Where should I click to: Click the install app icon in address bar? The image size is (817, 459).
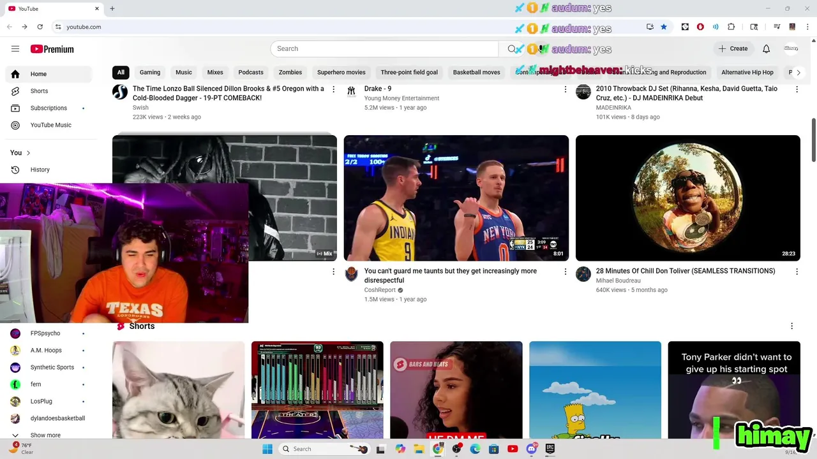650,27
